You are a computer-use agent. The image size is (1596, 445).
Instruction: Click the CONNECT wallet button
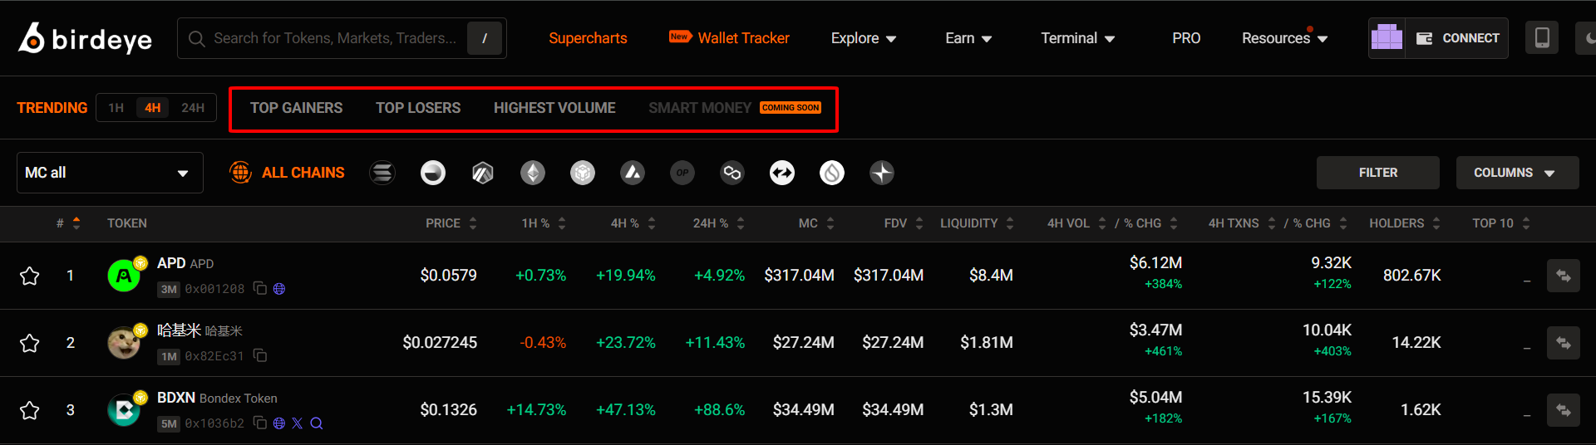click(x=1456, y=38)
